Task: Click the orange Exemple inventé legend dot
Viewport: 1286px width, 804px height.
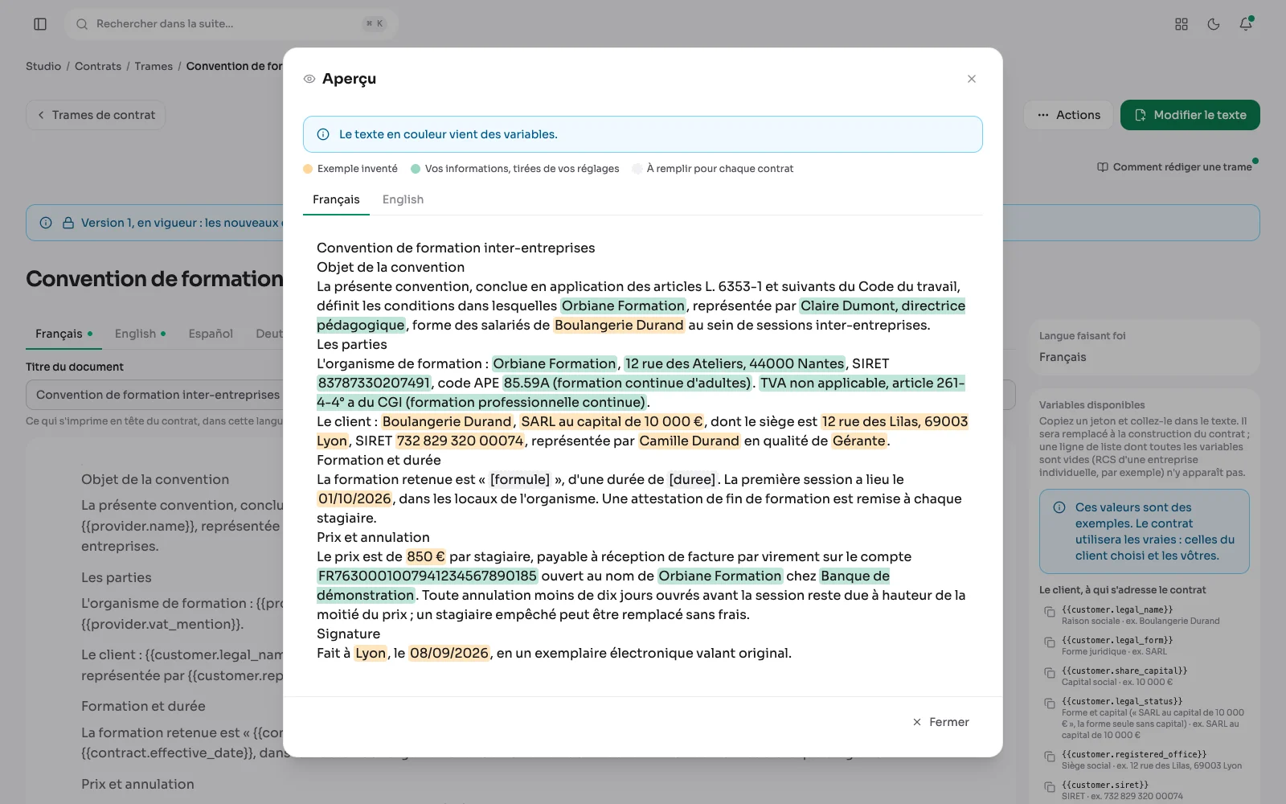Action: click(308, 169)
